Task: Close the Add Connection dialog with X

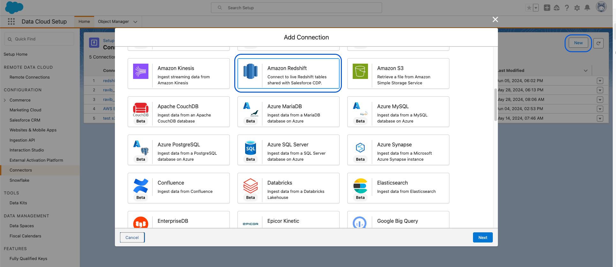Action: [495, 19]
